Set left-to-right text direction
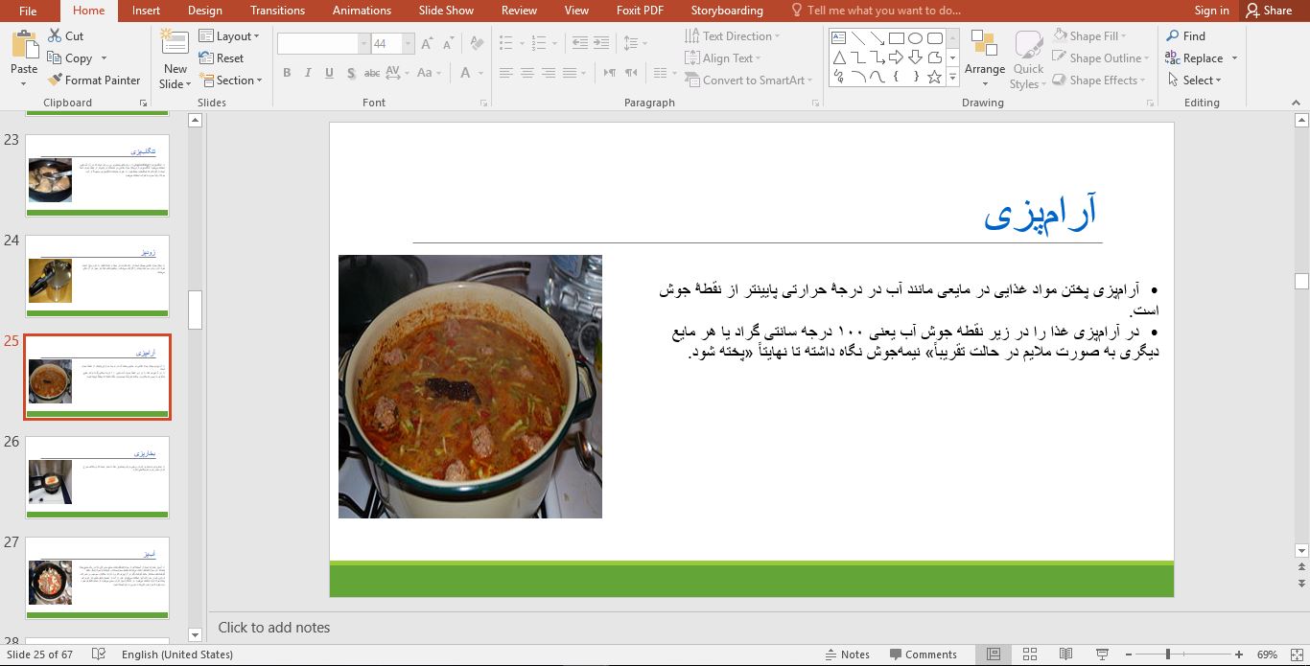 coord(609,73)
